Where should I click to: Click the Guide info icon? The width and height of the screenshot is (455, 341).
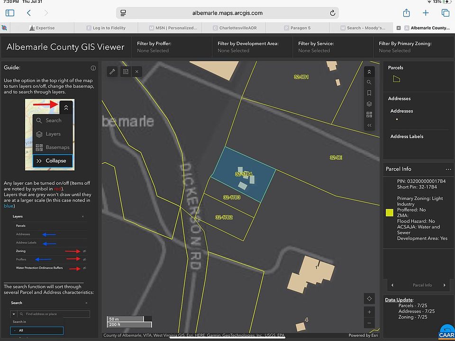pyautogui.click(x=93, y=68)
